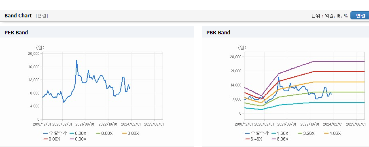Toggle teal 0.00X series in PER legend
This screenshot has height=147, width=369.
pos(78,133)
